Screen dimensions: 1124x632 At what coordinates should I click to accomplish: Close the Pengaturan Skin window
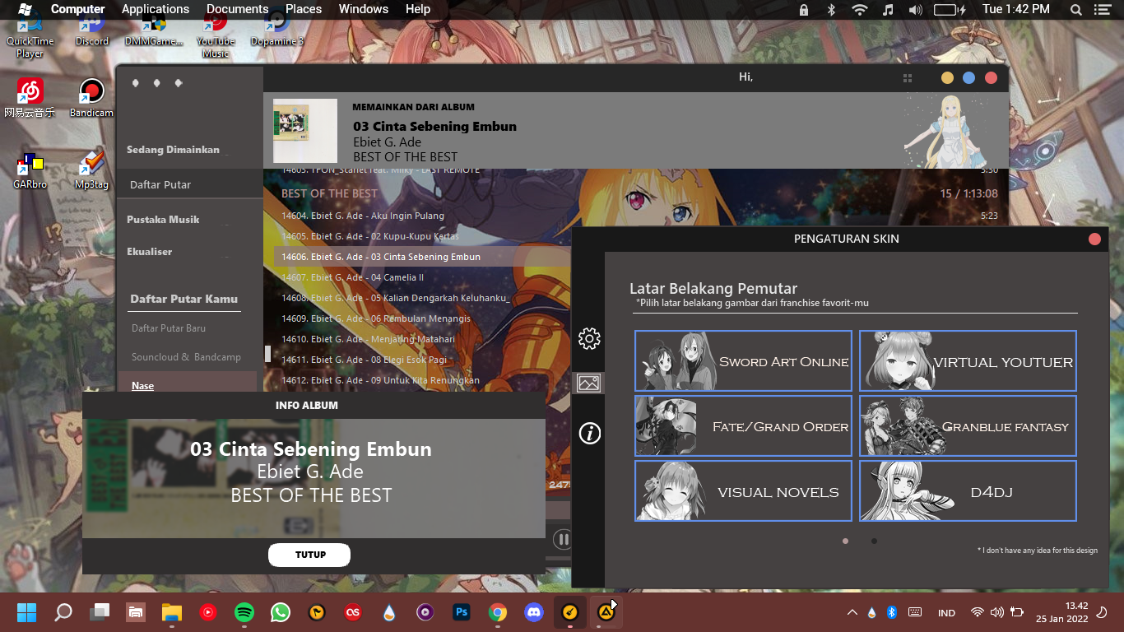(x=1094, y=239)
